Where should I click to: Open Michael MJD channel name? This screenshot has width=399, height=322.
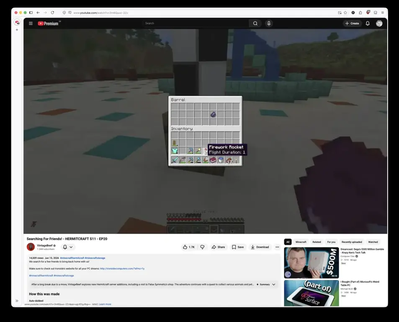point(347,289)
